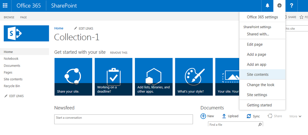This screenshot has height=135, width=308.
Task: Click the Documents web part heading
Action: (x=212, y=108)
